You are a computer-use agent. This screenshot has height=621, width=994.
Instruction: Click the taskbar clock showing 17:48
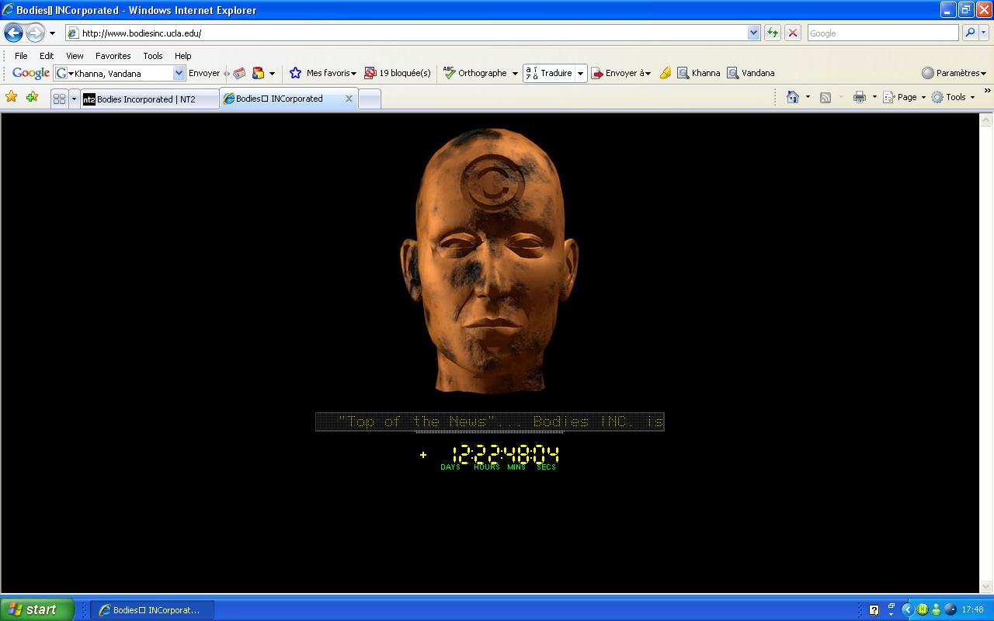972,610
